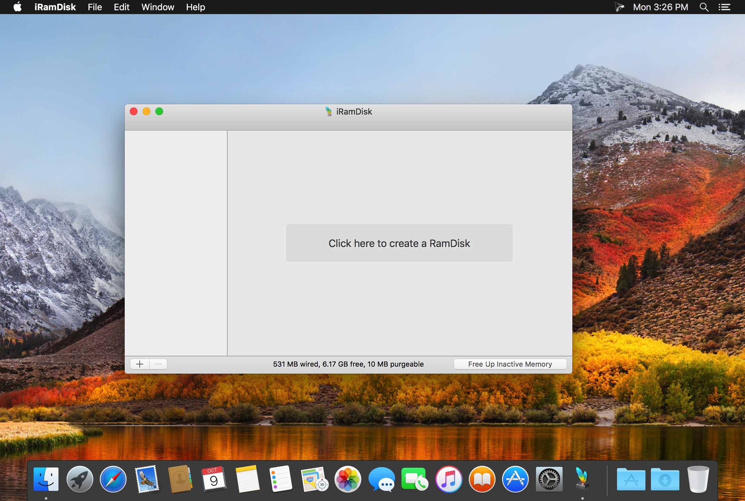Image resolution: width=745 pixels, height=501 pixels.
Task: Open Notification Center in menu bar
Action: [724, 7]
